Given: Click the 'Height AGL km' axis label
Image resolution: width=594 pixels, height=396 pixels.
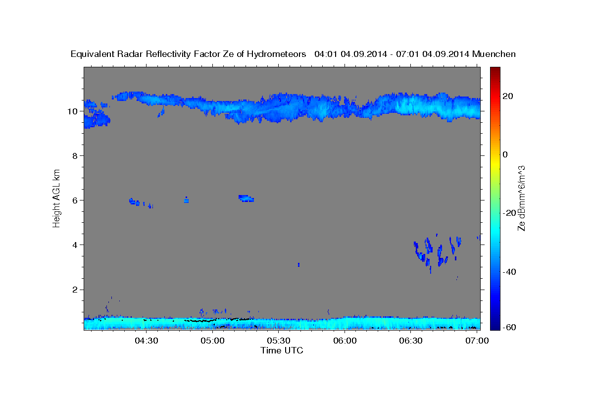Looking at the screenshot, I should click(x=56, y=198).
